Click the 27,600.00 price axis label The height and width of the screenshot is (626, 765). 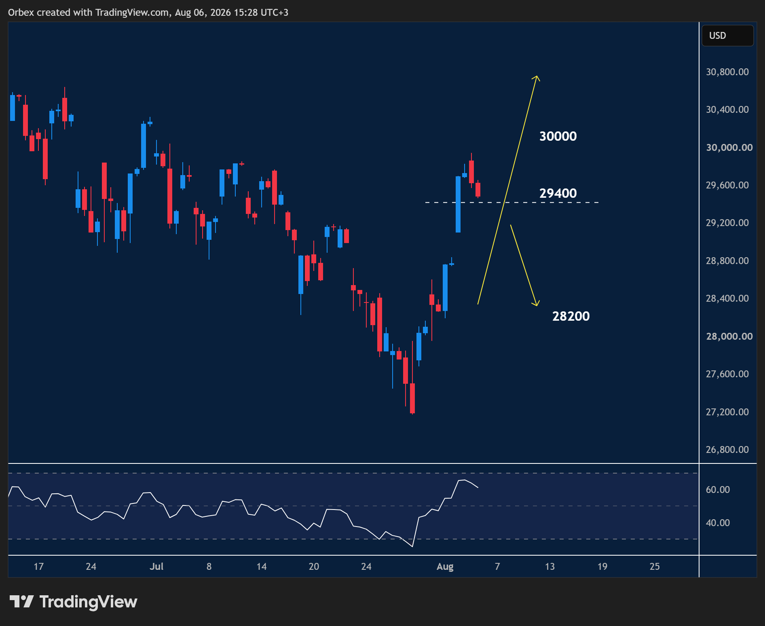[x=727, y=374]
